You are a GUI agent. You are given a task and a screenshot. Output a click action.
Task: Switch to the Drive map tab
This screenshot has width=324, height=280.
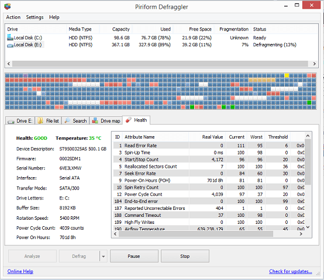tap(106, 121)
